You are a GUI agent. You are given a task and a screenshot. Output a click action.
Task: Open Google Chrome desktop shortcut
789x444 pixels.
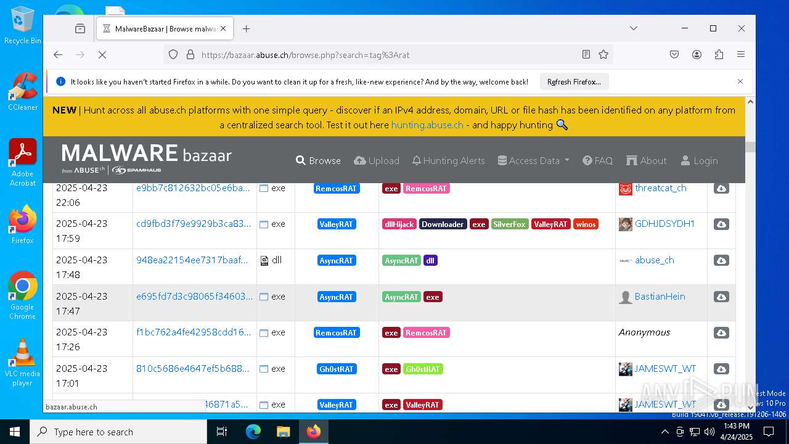pos(23,296)
